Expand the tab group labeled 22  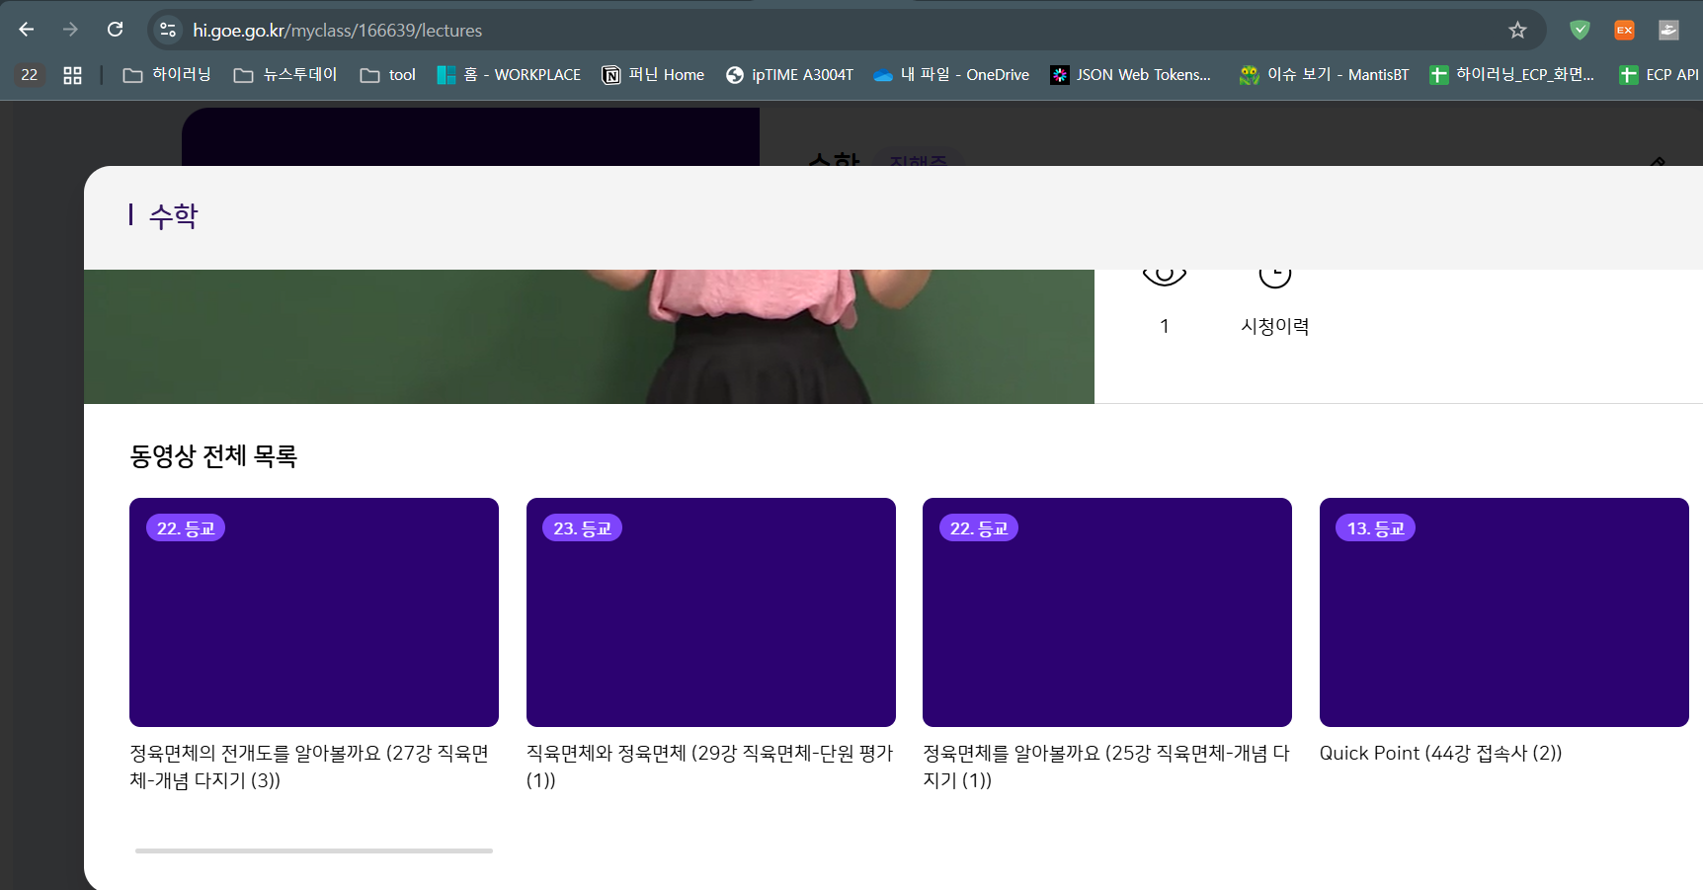click(30, 75)
